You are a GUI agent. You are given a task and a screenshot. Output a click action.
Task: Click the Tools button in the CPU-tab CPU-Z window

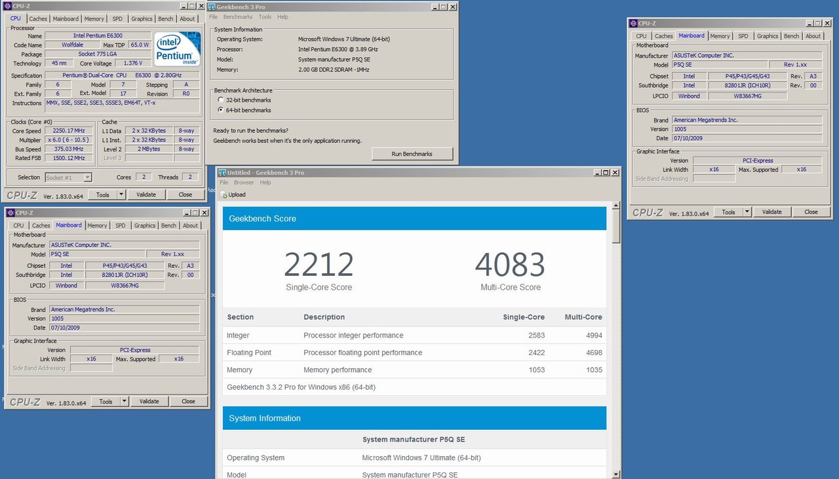pos(102,195)
